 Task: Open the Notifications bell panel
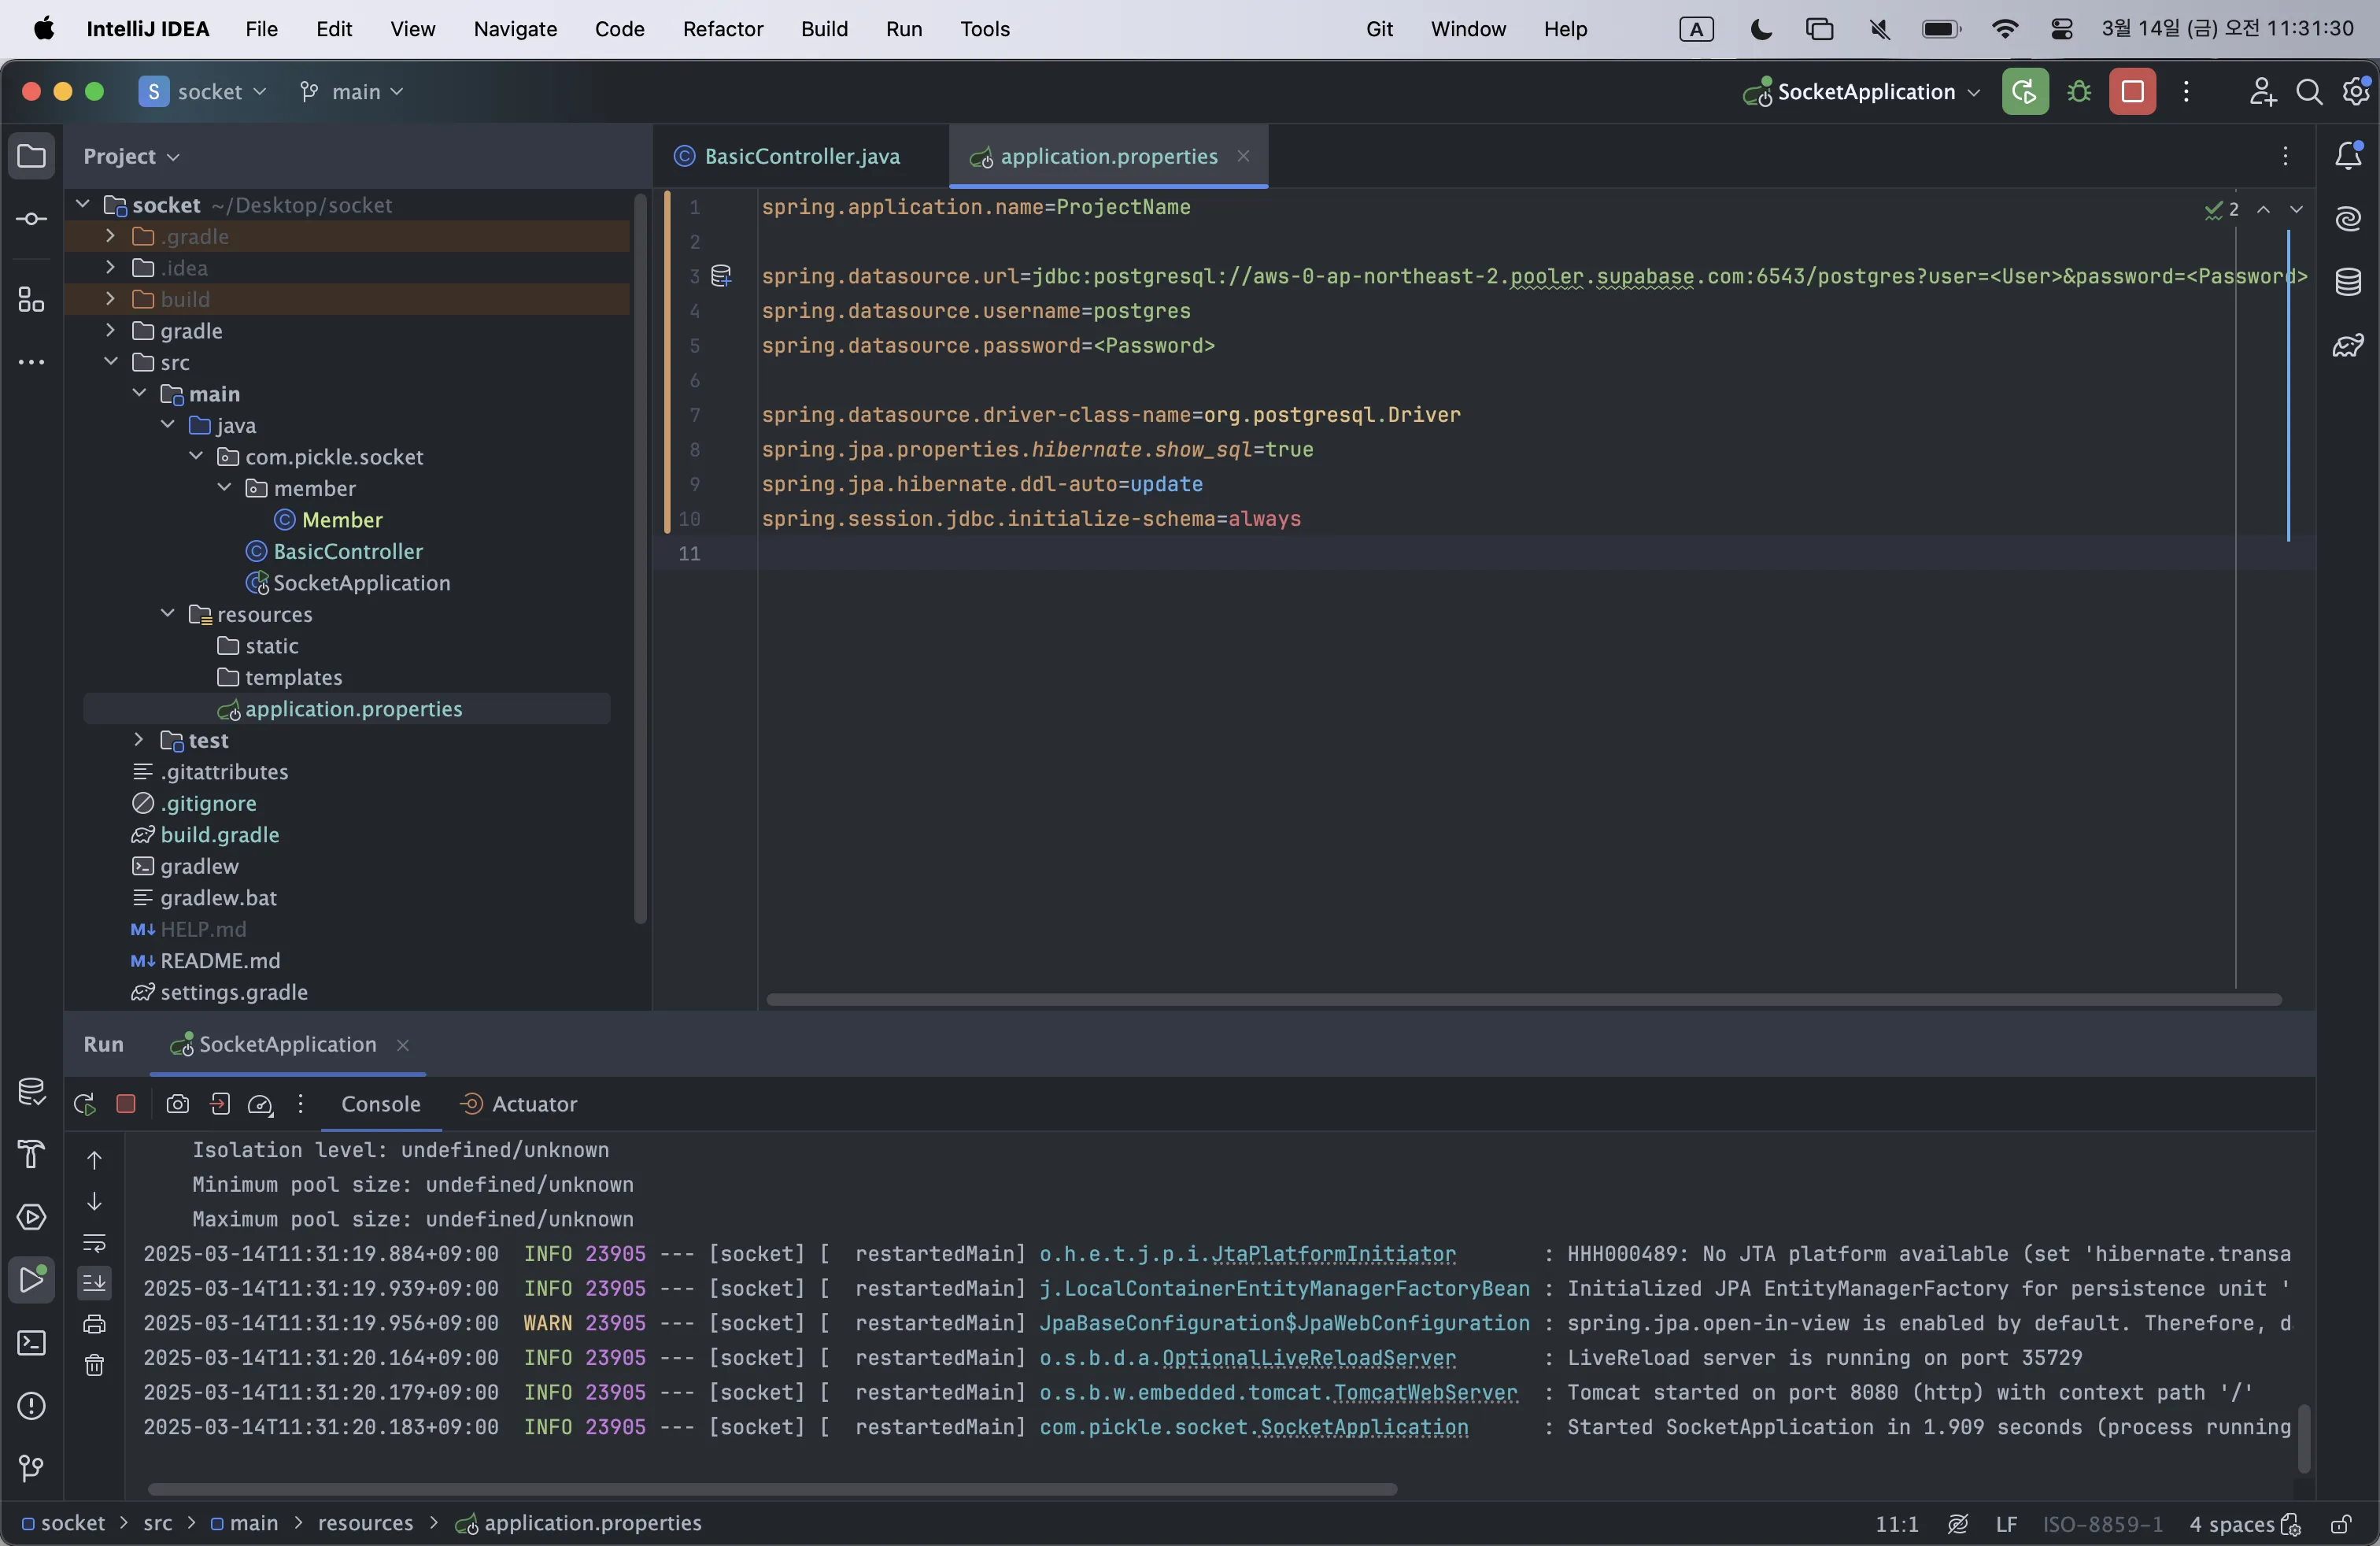pyautogui.click(x=2348, y=155)
